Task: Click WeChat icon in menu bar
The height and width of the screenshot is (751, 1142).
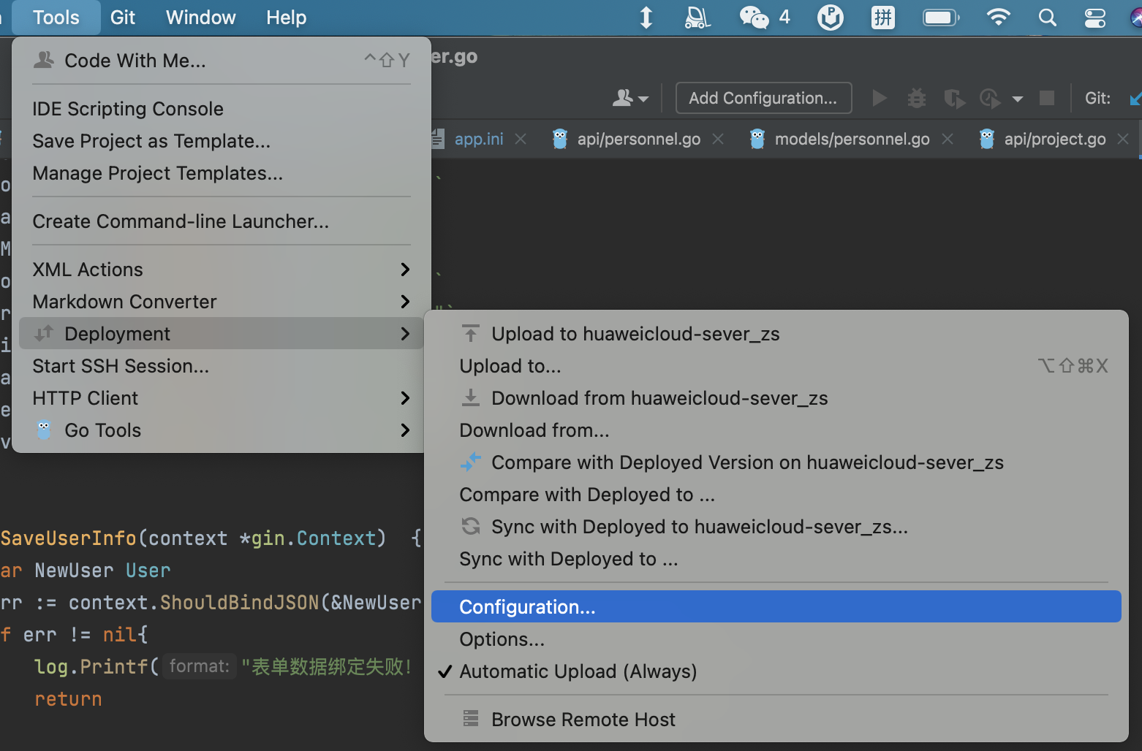Action: coord(754,18)
